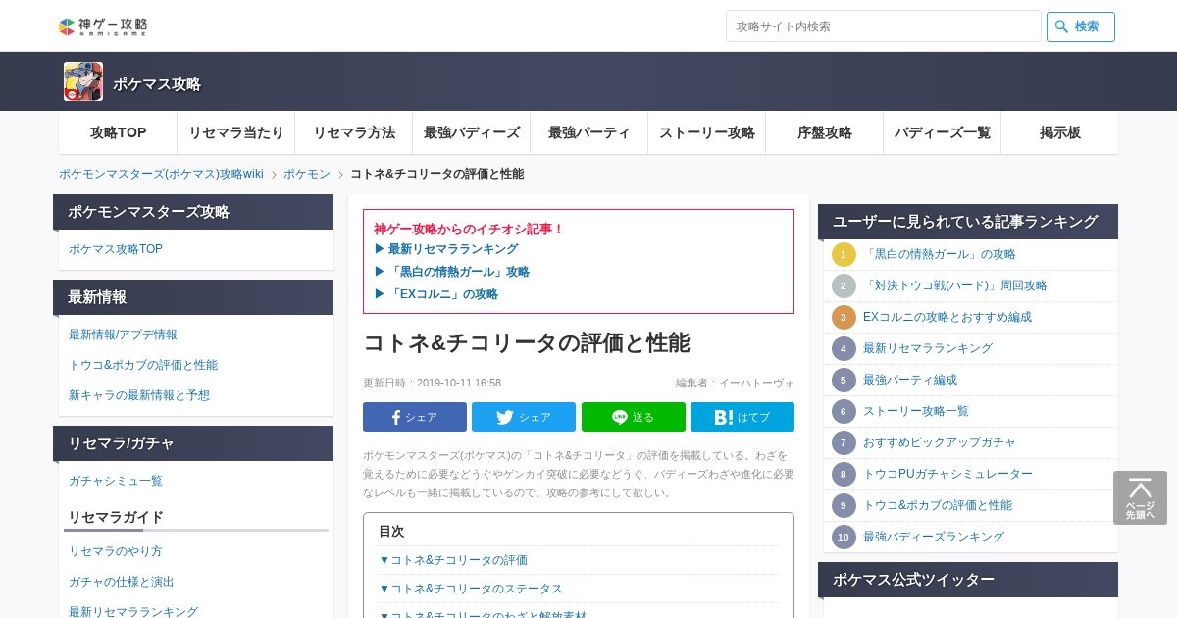
Task: Jump to コトネ&チコリータの評価 section
Action: [x=453, y=560]
